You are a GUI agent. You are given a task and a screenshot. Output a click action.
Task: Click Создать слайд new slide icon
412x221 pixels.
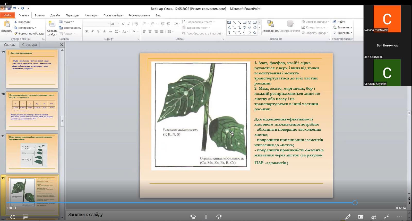pos(52,24)
